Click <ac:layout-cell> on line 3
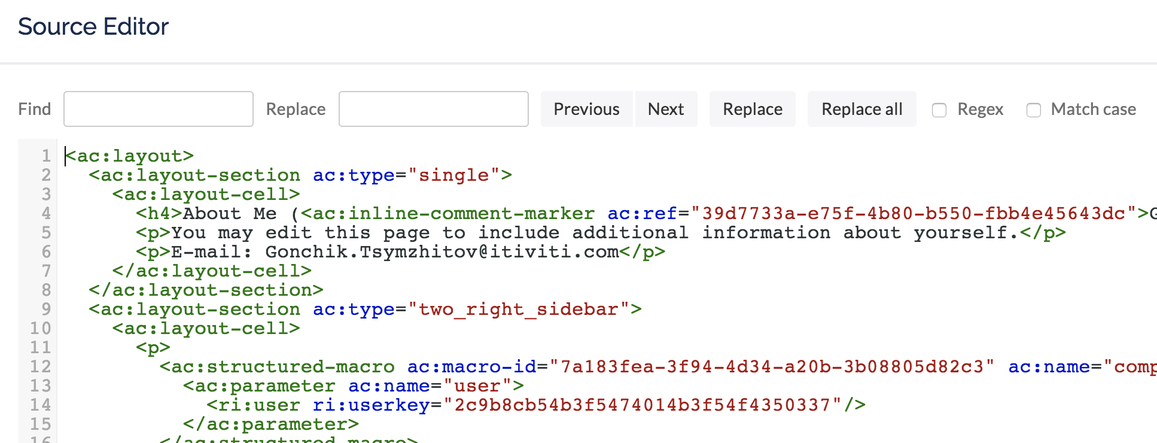The height and width of the screenshot is (443, 1157). (x=206, y=194)
